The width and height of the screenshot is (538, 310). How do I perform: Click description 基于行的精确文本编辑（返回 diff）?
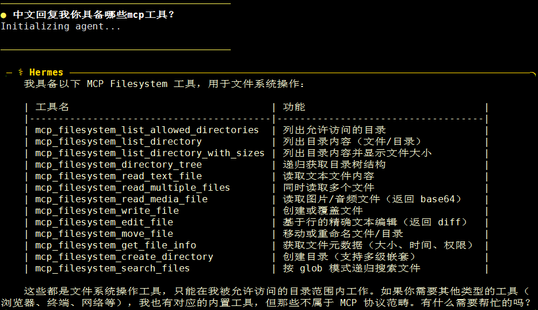pos(375,222)
